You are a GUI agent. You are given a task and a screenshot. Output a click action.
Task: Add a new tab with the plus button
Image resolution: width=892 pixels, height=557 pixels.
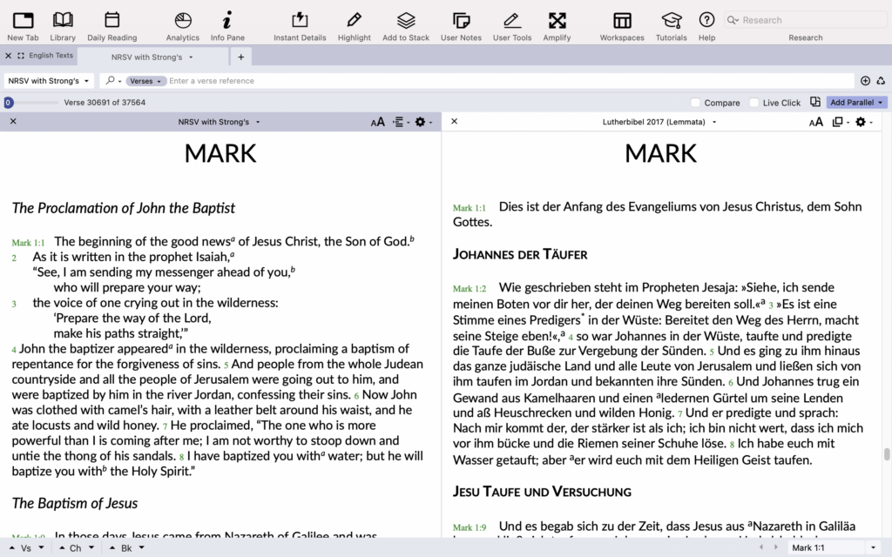tap(241, 57)
